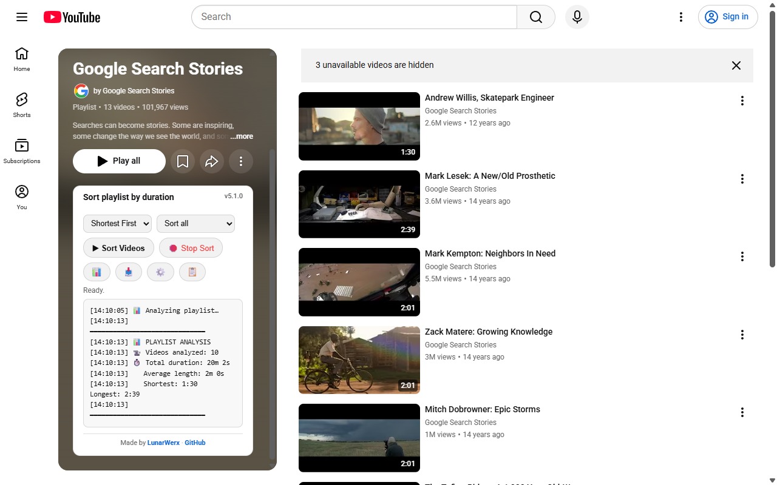Open the playlist more-actions menu
Image resolution: width=777 pixels, height=485 pixels.
tap(241, 161)
